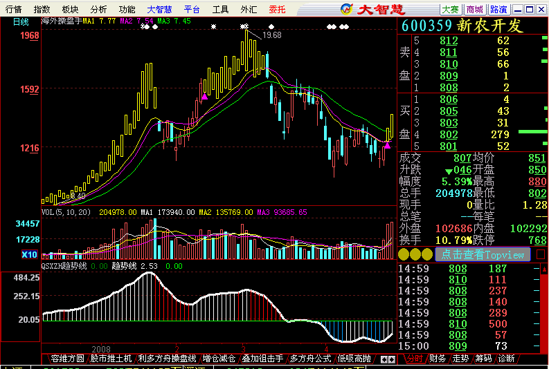This screenshot has height=369, width=549.
Task: Click the 大赛 button
Action: (x=450, y=10)
